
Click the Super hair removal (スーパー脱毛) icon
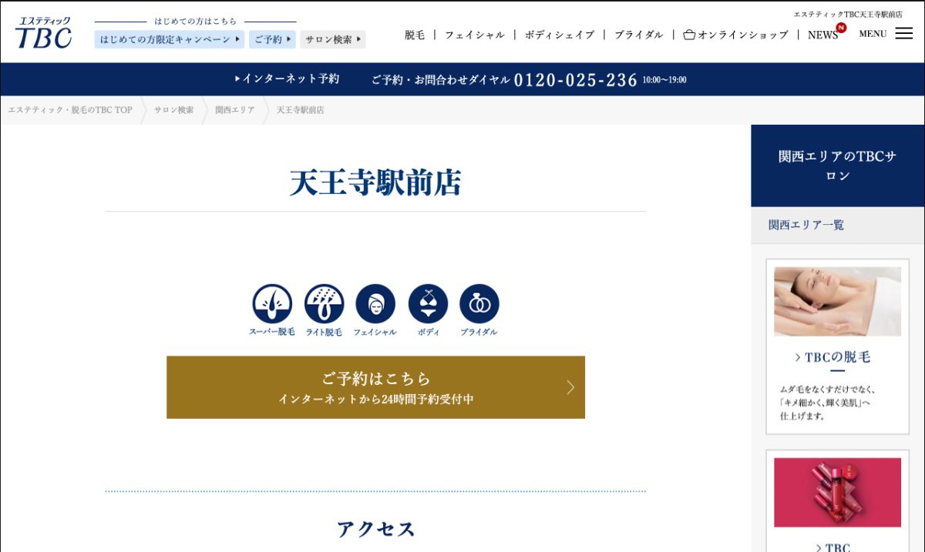coord(272,304)
